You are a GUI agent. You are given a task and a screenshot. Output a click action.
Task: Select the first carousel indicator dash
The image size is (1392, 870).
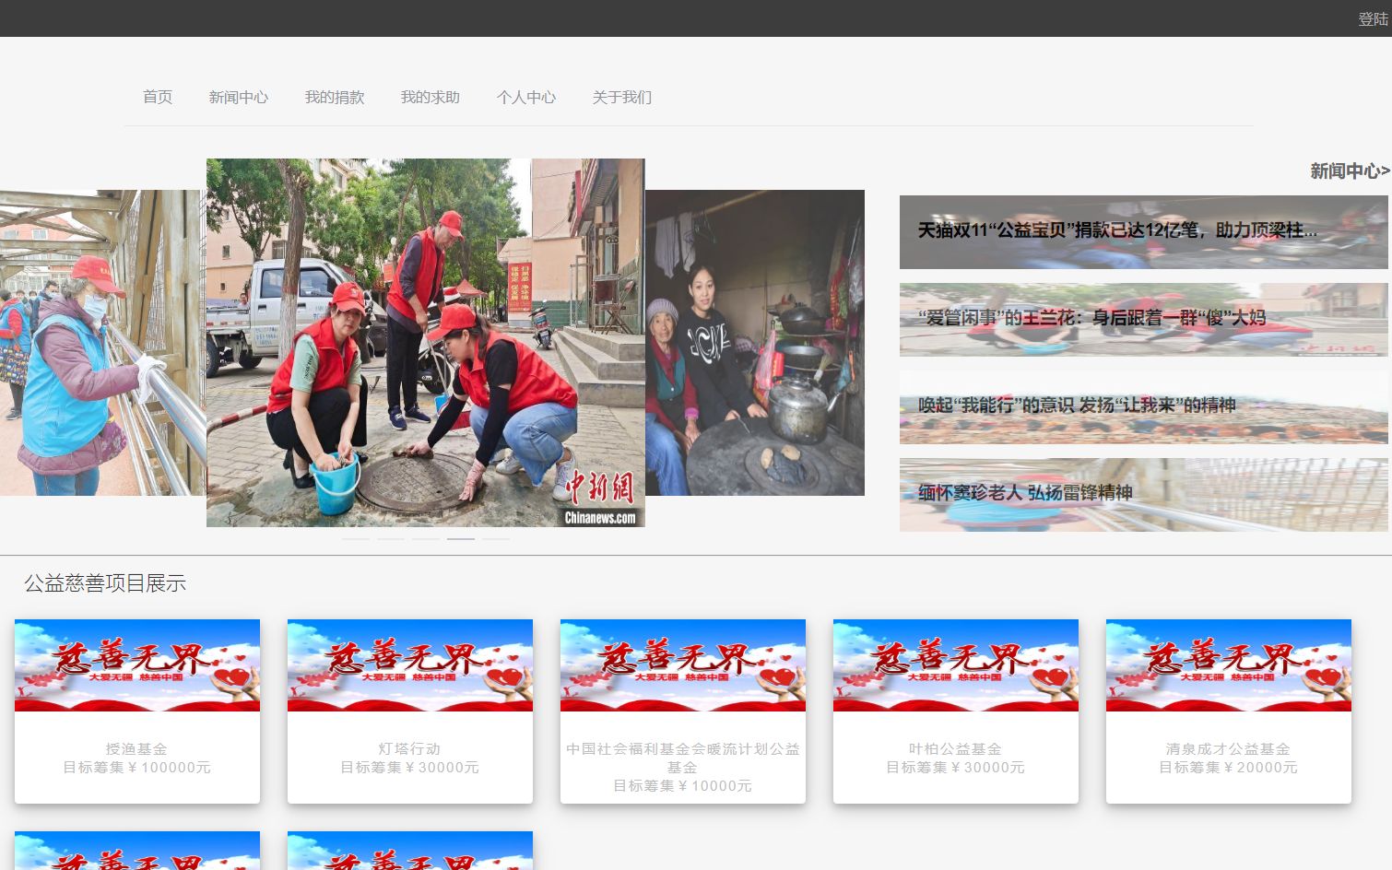(356, 538)
